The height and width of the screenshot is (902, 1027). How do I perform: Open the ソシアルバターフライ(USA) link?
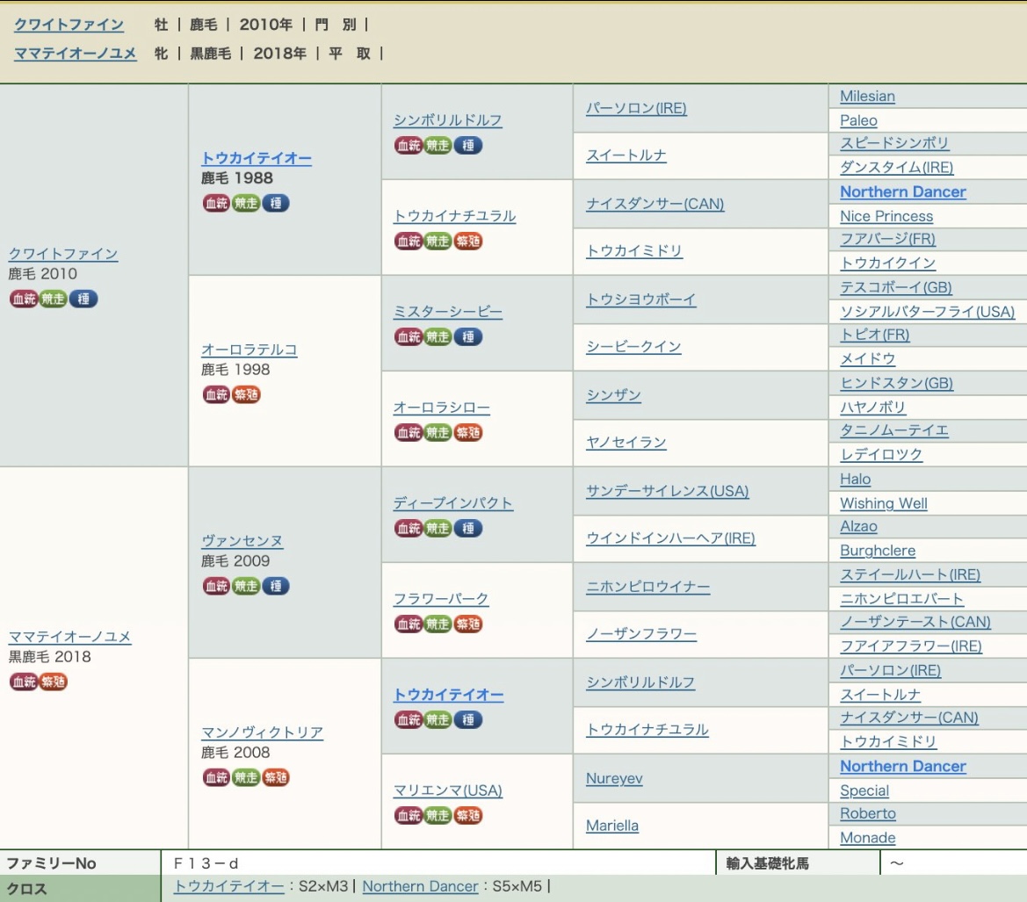pyautogui.click(x=928, y=312)
